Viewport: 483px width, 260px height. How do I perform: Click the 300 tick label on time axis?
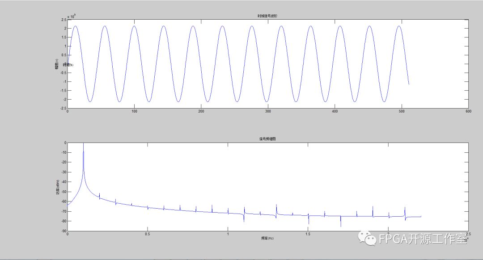[x=267, y=111]
